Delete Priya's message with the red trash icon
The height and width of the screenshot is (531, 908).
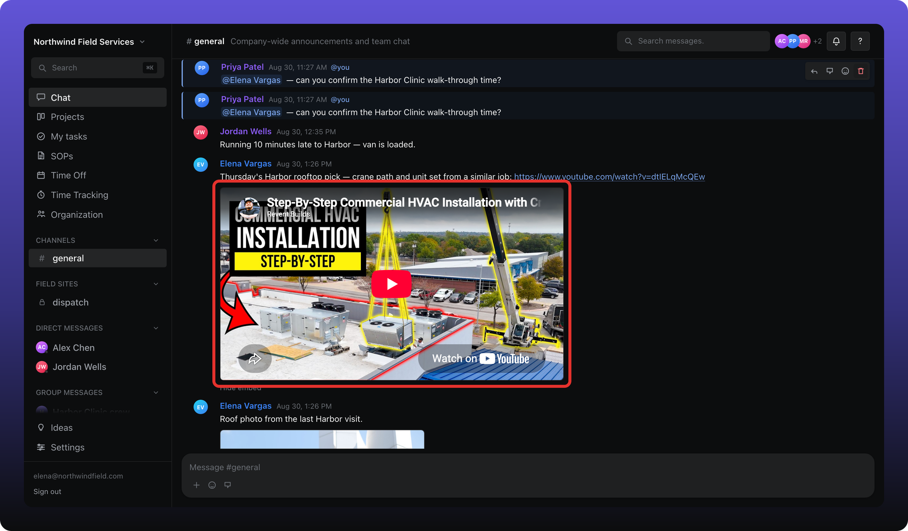(860, 71)
